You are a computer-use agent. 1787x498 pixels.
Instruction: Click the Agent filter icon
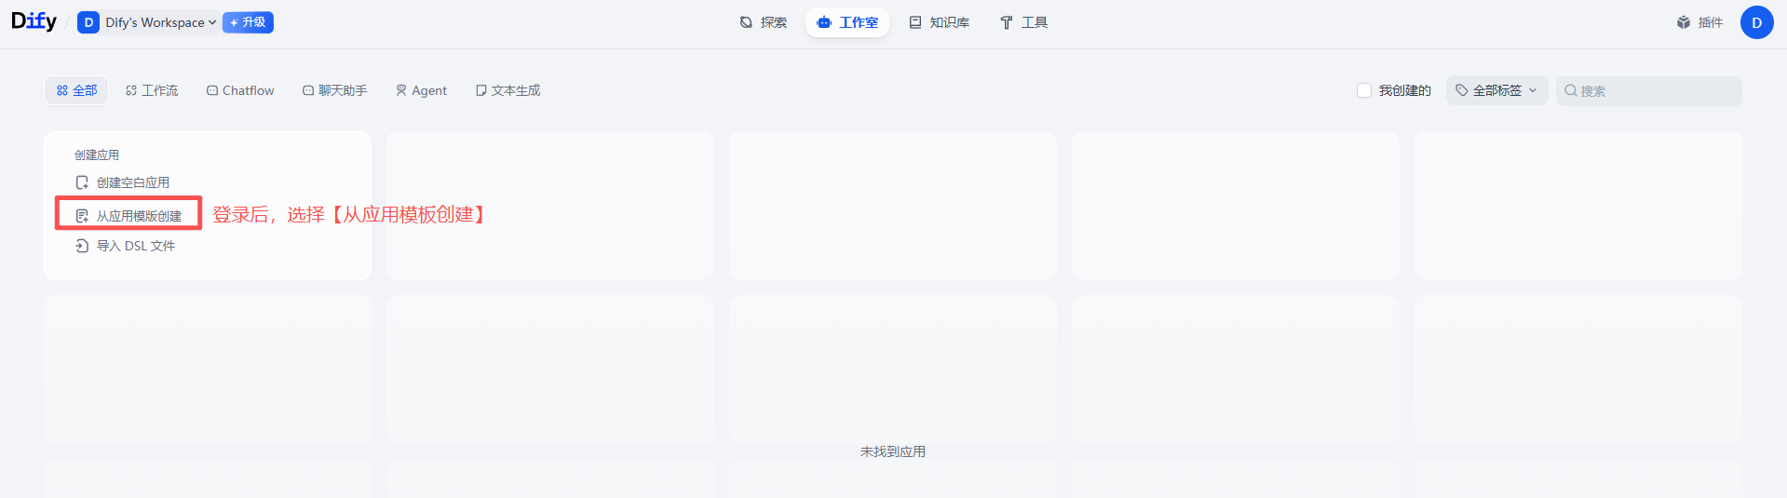401,90
